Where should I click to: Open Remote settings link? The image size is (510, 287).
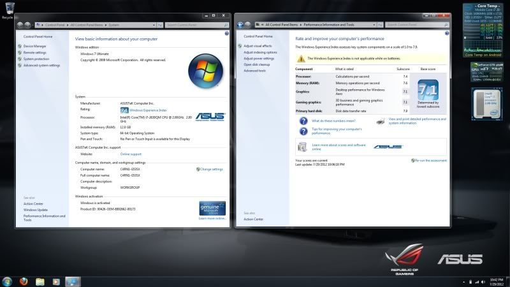pyautogui.click(x=34, y=53)
